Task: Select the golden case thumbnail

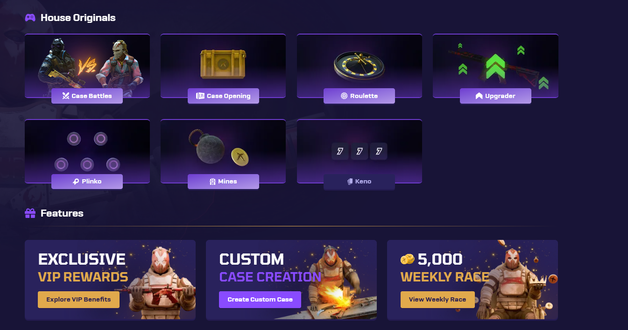Action: pos(223,63)
